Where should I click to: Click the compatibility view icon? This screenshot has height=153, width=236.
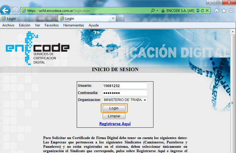pos(198,10)
